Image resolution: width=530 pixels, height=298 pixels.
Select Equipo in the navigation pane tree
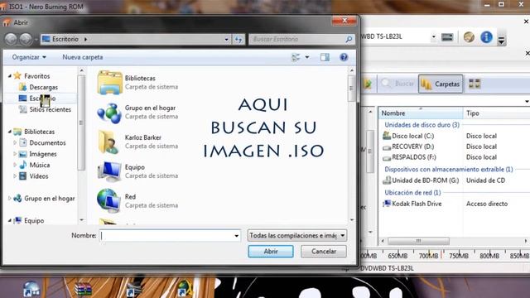click(29, 221)
